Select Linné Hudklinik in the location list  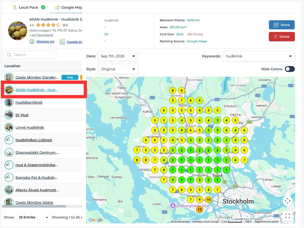pyautogui.click(x=30, y=127)
